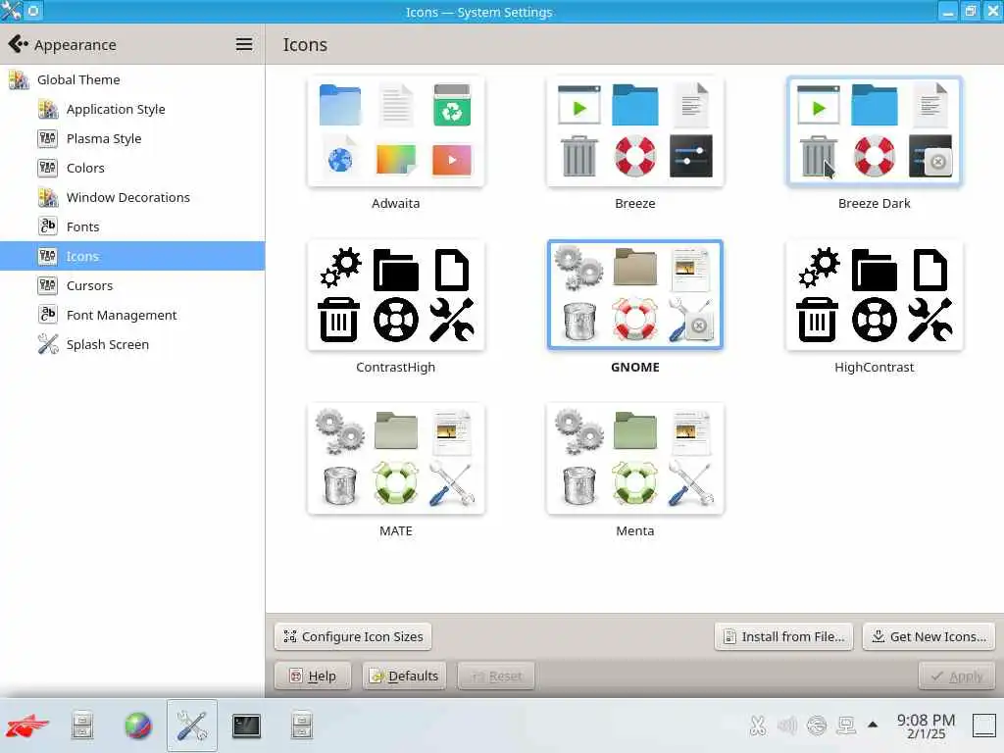Open Cursors settings

132,285
